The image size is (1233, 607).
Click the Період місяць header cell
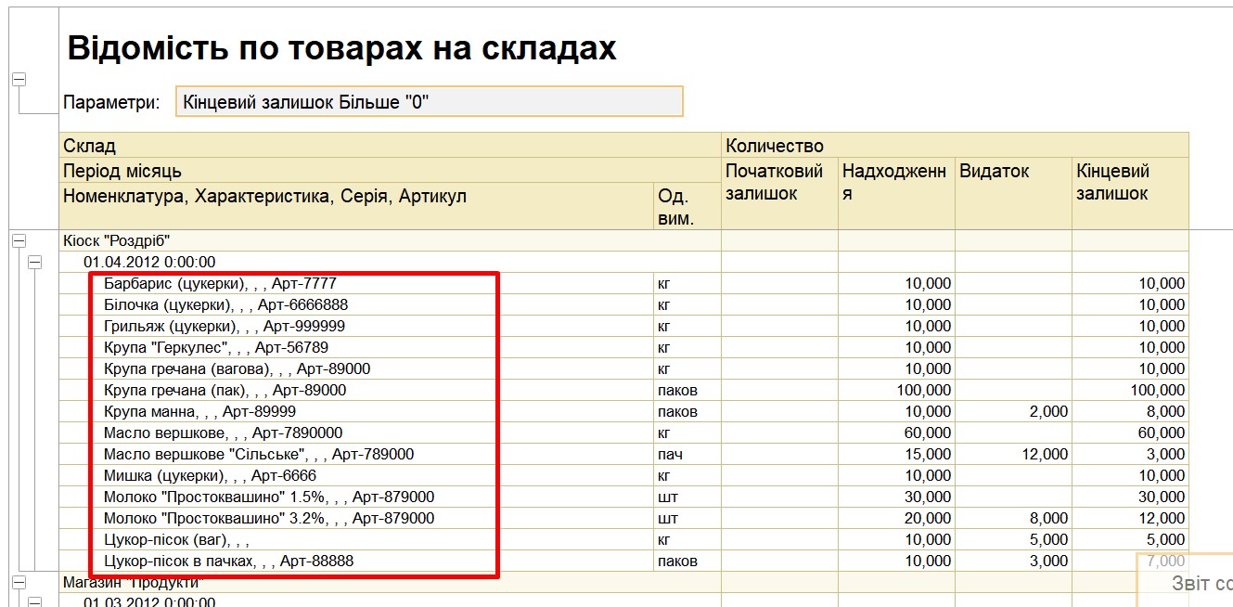pos(391,171)
